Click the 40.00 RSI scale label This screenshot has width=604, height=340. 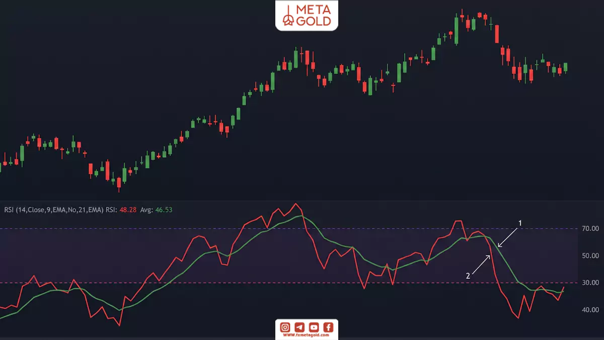(x=590, y=310)
